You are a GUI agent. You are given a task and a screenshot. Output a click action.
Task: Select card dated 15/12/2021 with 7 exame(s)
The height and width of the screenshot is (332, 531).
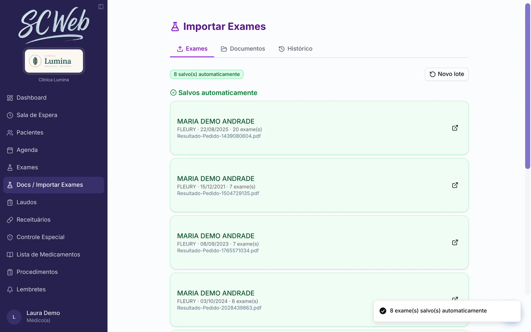(x=319, y=185)
